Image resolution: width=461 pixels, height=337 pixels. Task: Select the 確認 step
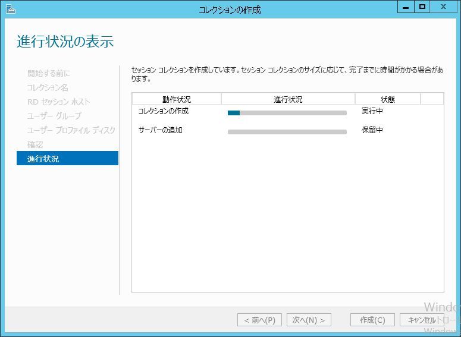click(35, 144)
